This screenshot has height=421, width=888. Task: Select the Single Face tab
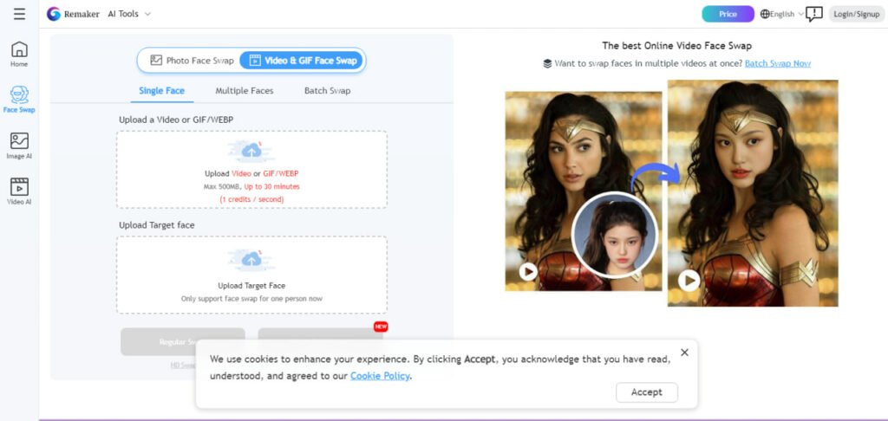(x=161, y=91)
